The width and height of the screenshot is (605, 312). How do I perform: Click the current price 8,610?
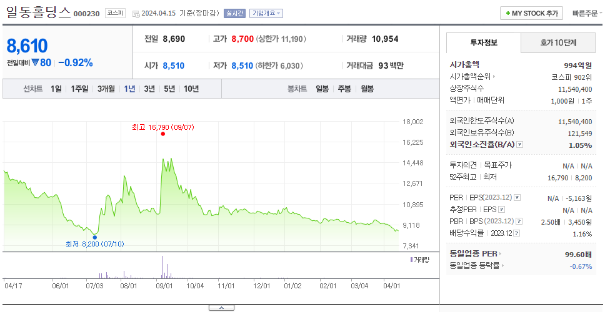pyautogui.click(x=27, y=46)
